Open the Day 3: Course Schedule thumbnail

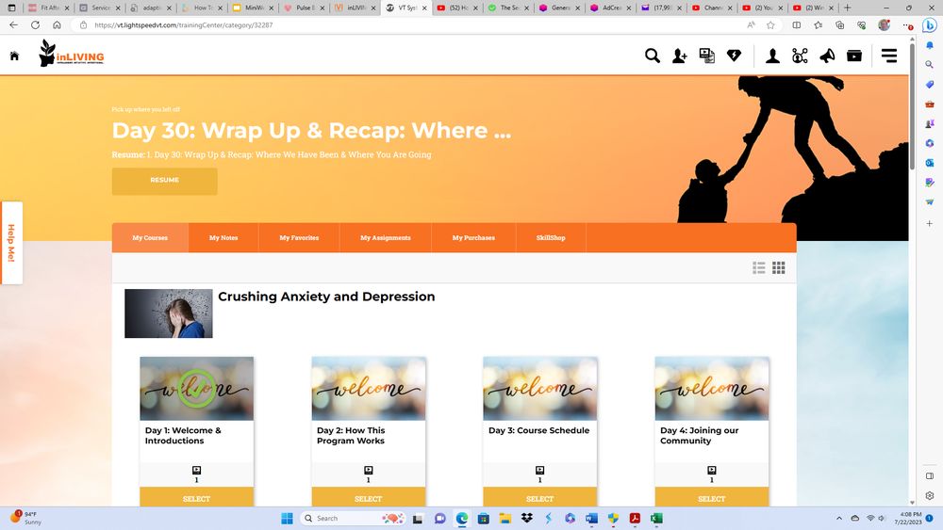(x=539, y=389)
